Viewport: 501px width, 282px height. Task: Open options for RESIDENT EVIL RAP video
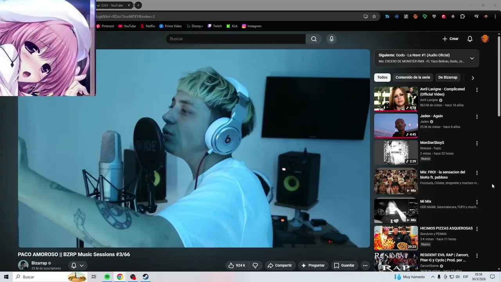click(x=477, y=256)
